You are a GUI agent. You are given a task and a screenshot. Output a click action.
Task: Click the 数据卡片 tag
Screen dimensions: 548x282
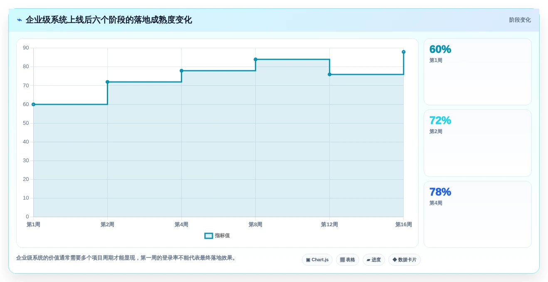405,260
